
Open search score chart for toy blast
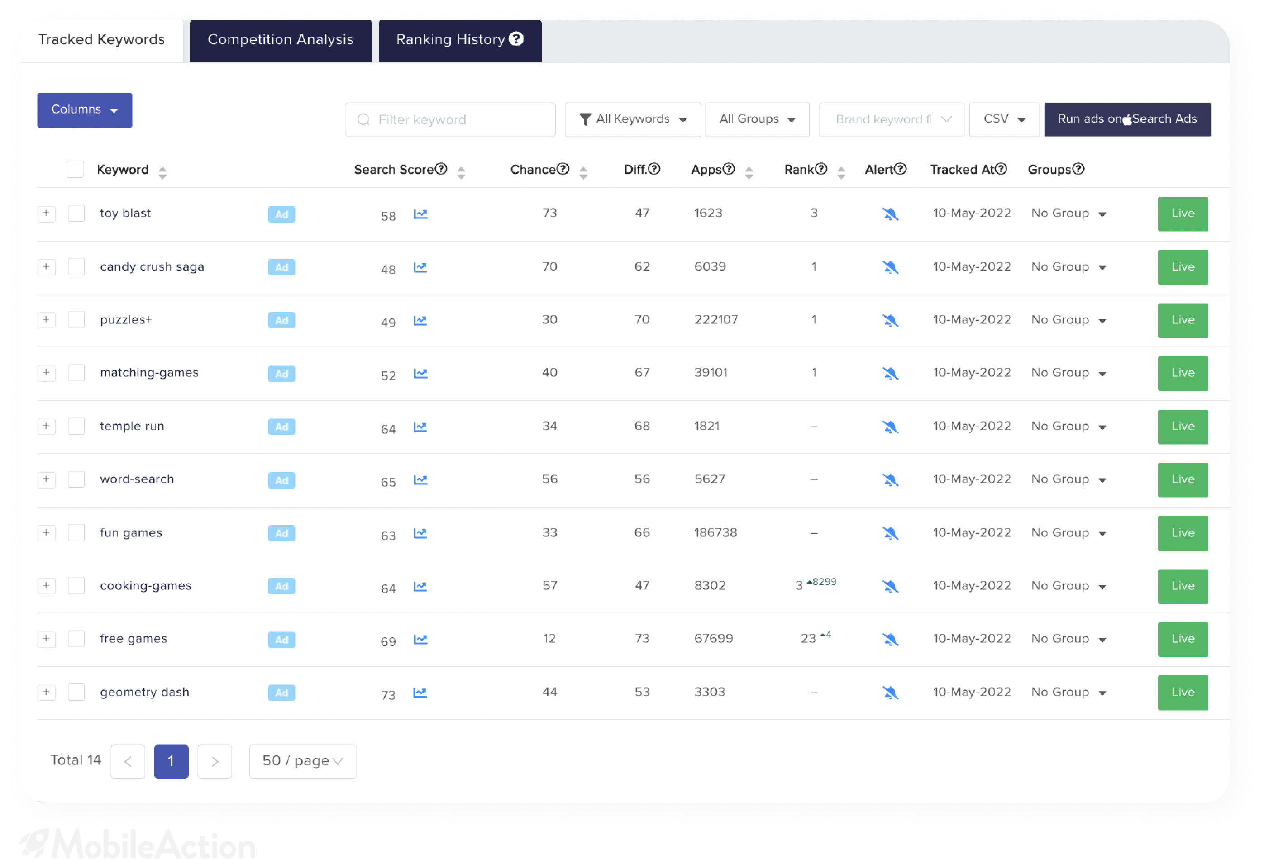coord(420,214)
